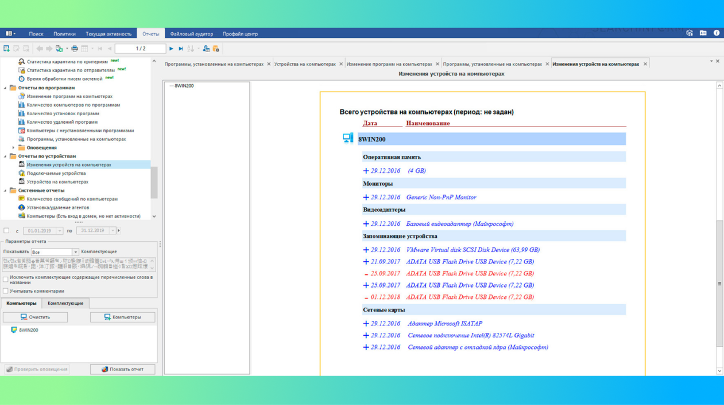Expand the 'Оповещения' tree node
This screenshot has height=405, width=724.
tap(14, 148)
